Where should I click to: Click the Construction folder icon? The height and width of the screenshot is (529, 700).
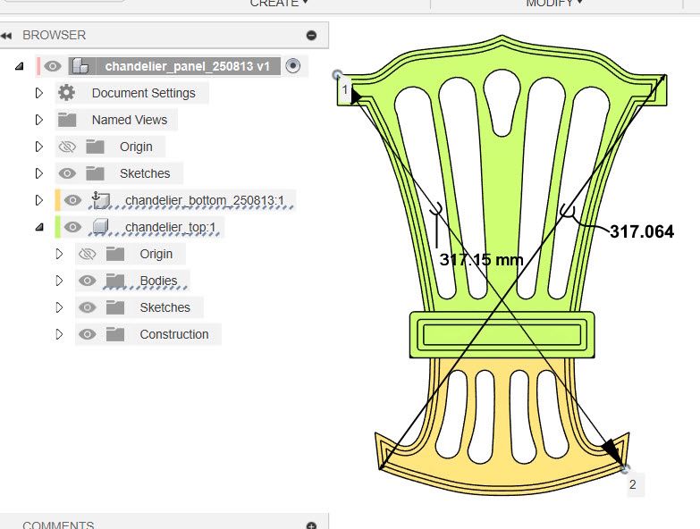(114, 334)
